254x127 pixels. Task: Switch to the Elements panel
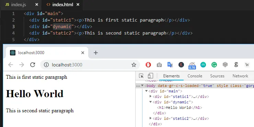171,76
